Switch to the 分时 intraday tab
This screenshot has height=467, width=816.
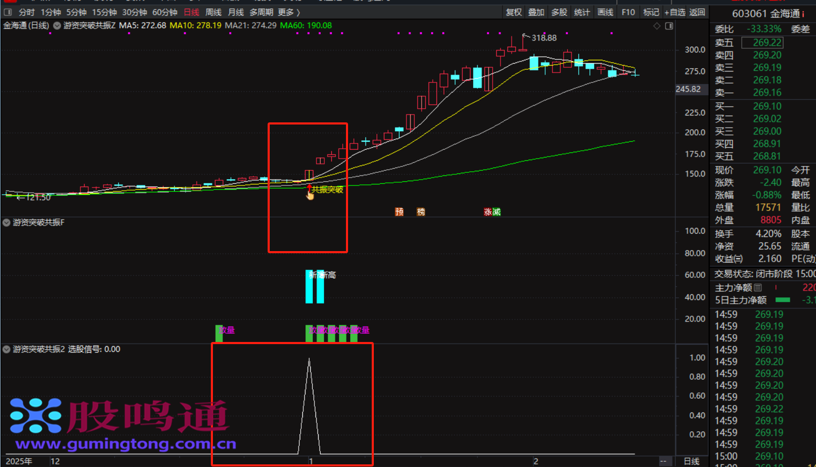pyautogui.click(x=26, y=12)
